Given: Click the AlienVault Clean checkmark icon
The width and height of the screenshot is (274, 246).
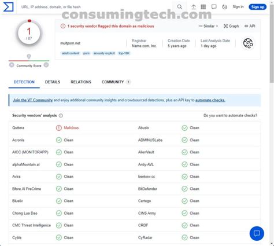Looking at the screenshot, I should (184, 152).
